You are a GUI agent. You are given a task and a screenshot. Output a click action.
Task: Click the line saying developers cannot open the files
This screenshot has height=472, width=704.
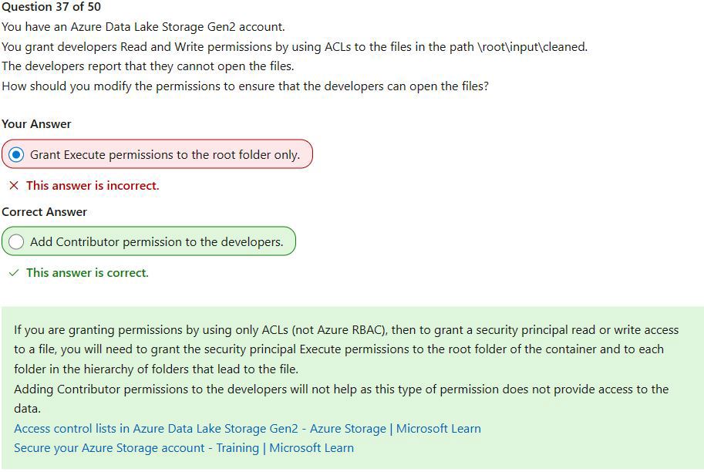click(148, 66)
